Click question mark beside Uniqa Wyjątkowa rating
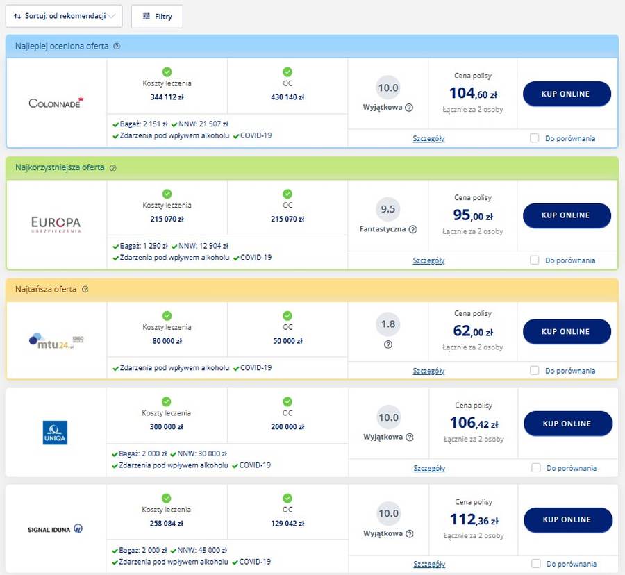This screenshot has width=625, height=575. tap(409, 437)
